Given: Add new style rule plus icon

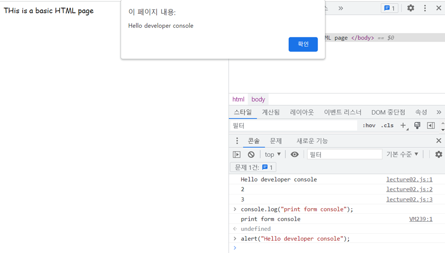Looking at the screenshot, I should pyautogui.click(x=403, y=126).
